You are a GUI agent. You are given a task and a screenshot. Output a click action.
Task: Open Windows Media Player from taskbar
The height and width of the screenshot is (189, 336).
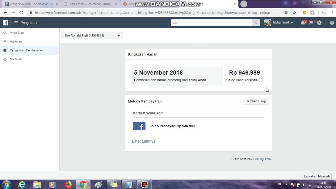(x=52, y=185)
